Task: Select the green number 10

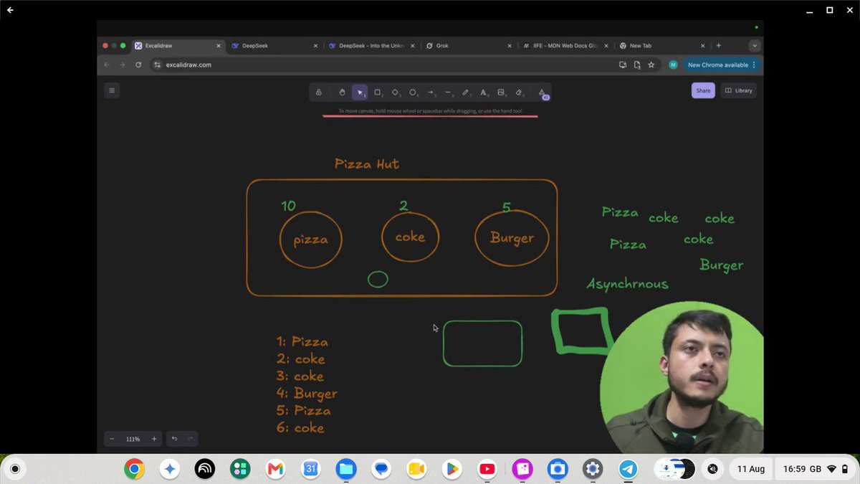Action: click(288, 206)
